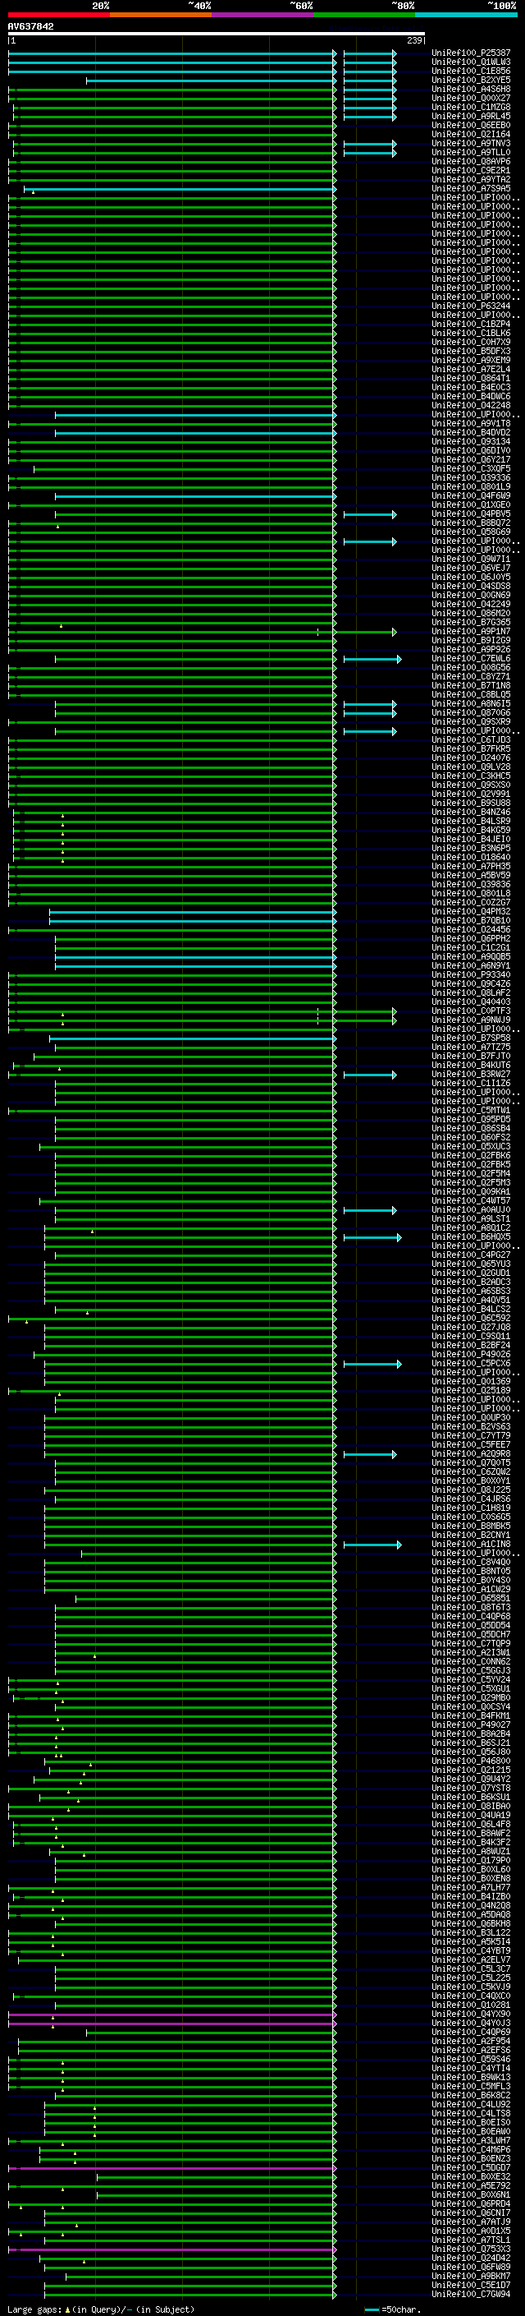
Task: Select hit label UniRef100_Q08G56
Action: (471, 667)
